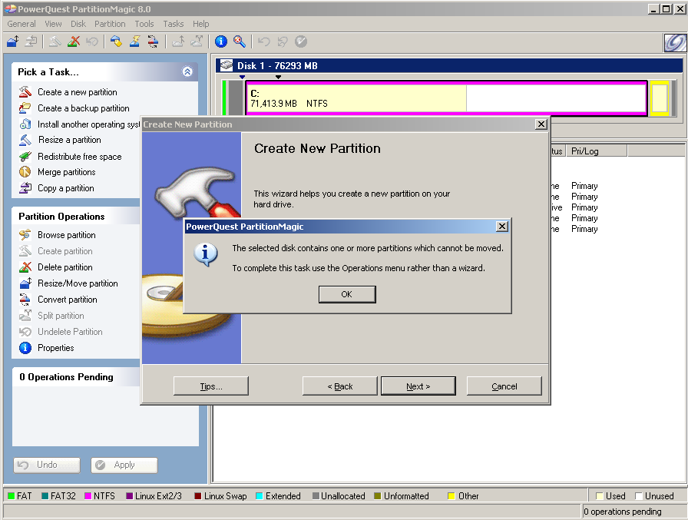
Task: Click the Undo last change toolbar arrow
Action: tap(263, 41)
